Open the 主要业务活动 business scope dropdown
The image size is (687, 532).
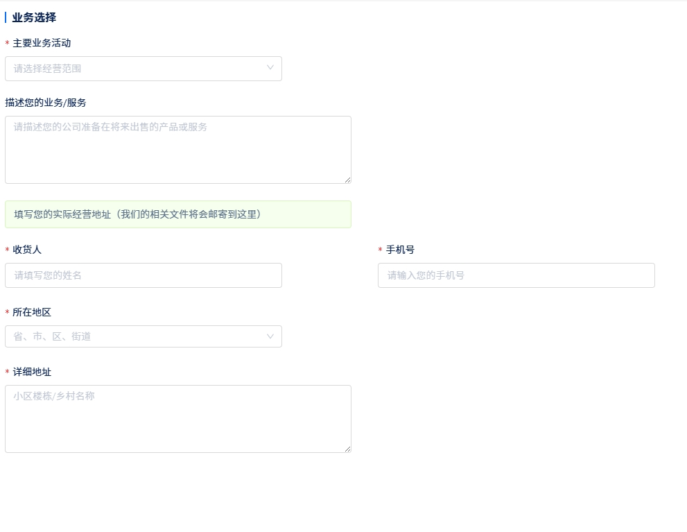[x=144, y=69]
